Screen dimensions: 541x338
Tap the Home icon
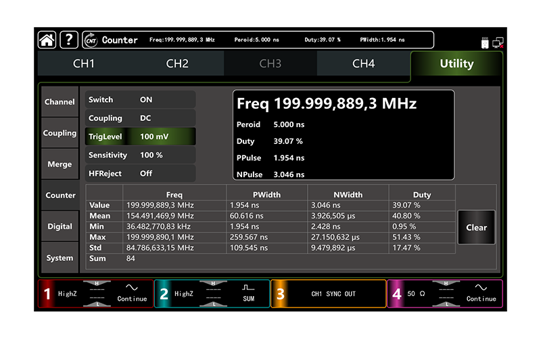point(47,40)
